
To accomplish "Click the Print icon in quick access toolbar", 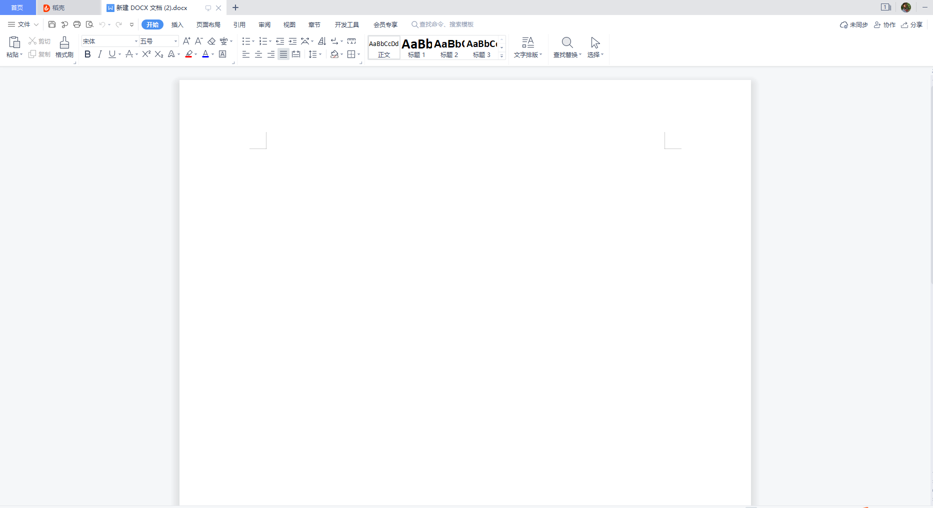I will [x=77, y=24].
